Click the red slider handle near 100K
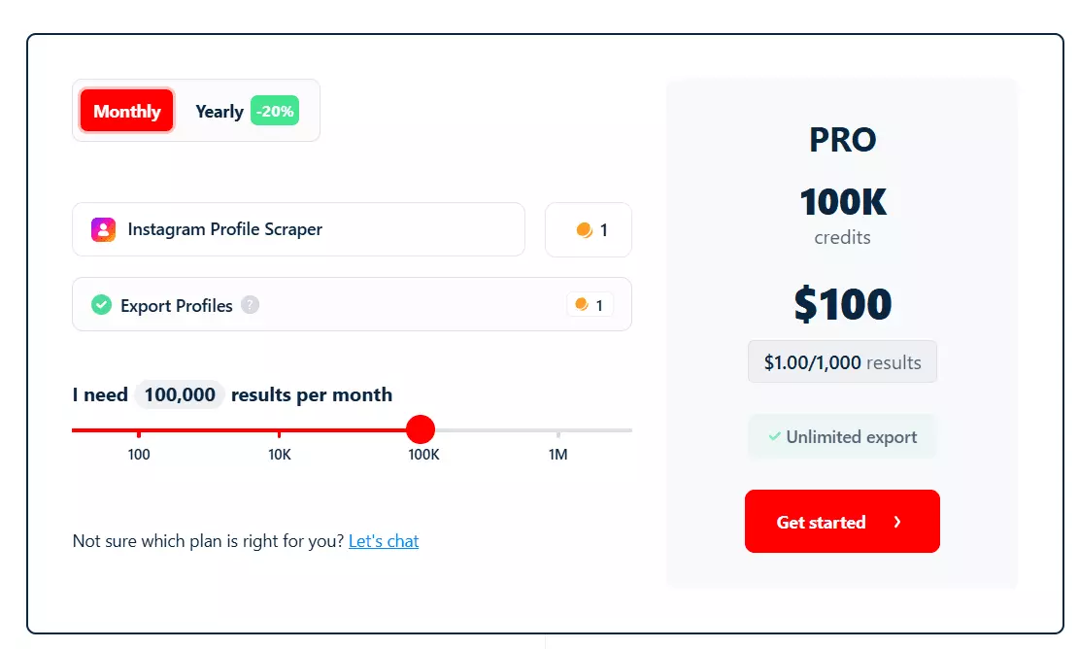The image size is (1079, 649). coord(421,428)
